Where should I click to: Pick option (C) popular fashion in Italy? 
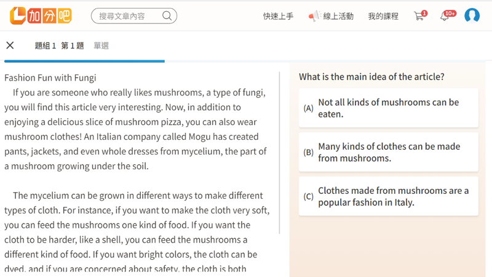pos(388,196)
